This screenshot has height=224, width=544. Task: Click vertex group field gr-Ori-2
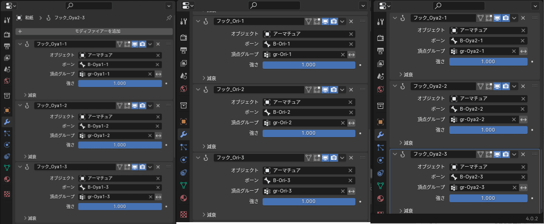coord(304,123)
